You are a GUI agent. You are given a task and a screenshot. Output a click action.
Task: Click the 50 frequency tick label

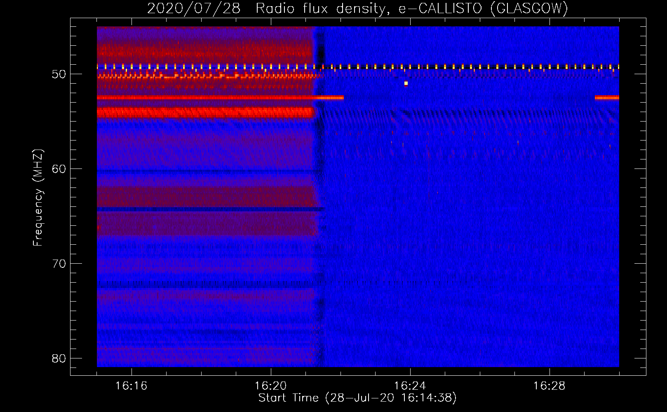59,75
